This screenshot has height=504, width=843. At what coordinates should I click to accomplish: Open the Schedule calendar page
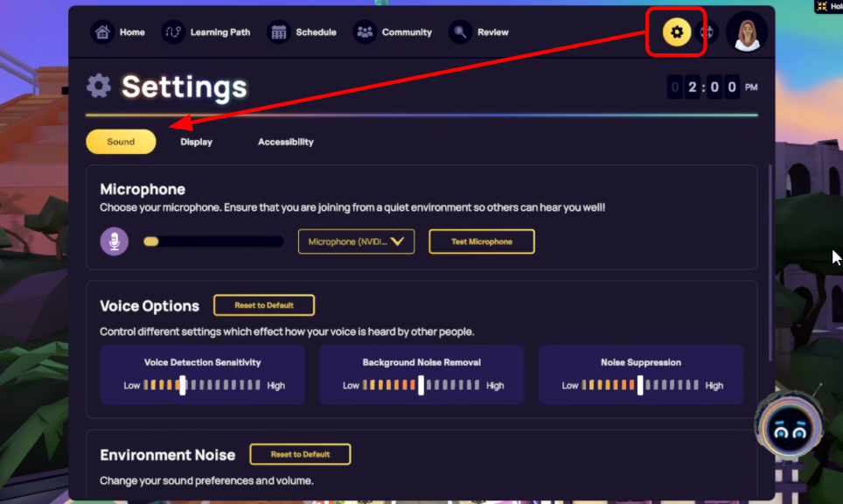(x=303, y=32)
